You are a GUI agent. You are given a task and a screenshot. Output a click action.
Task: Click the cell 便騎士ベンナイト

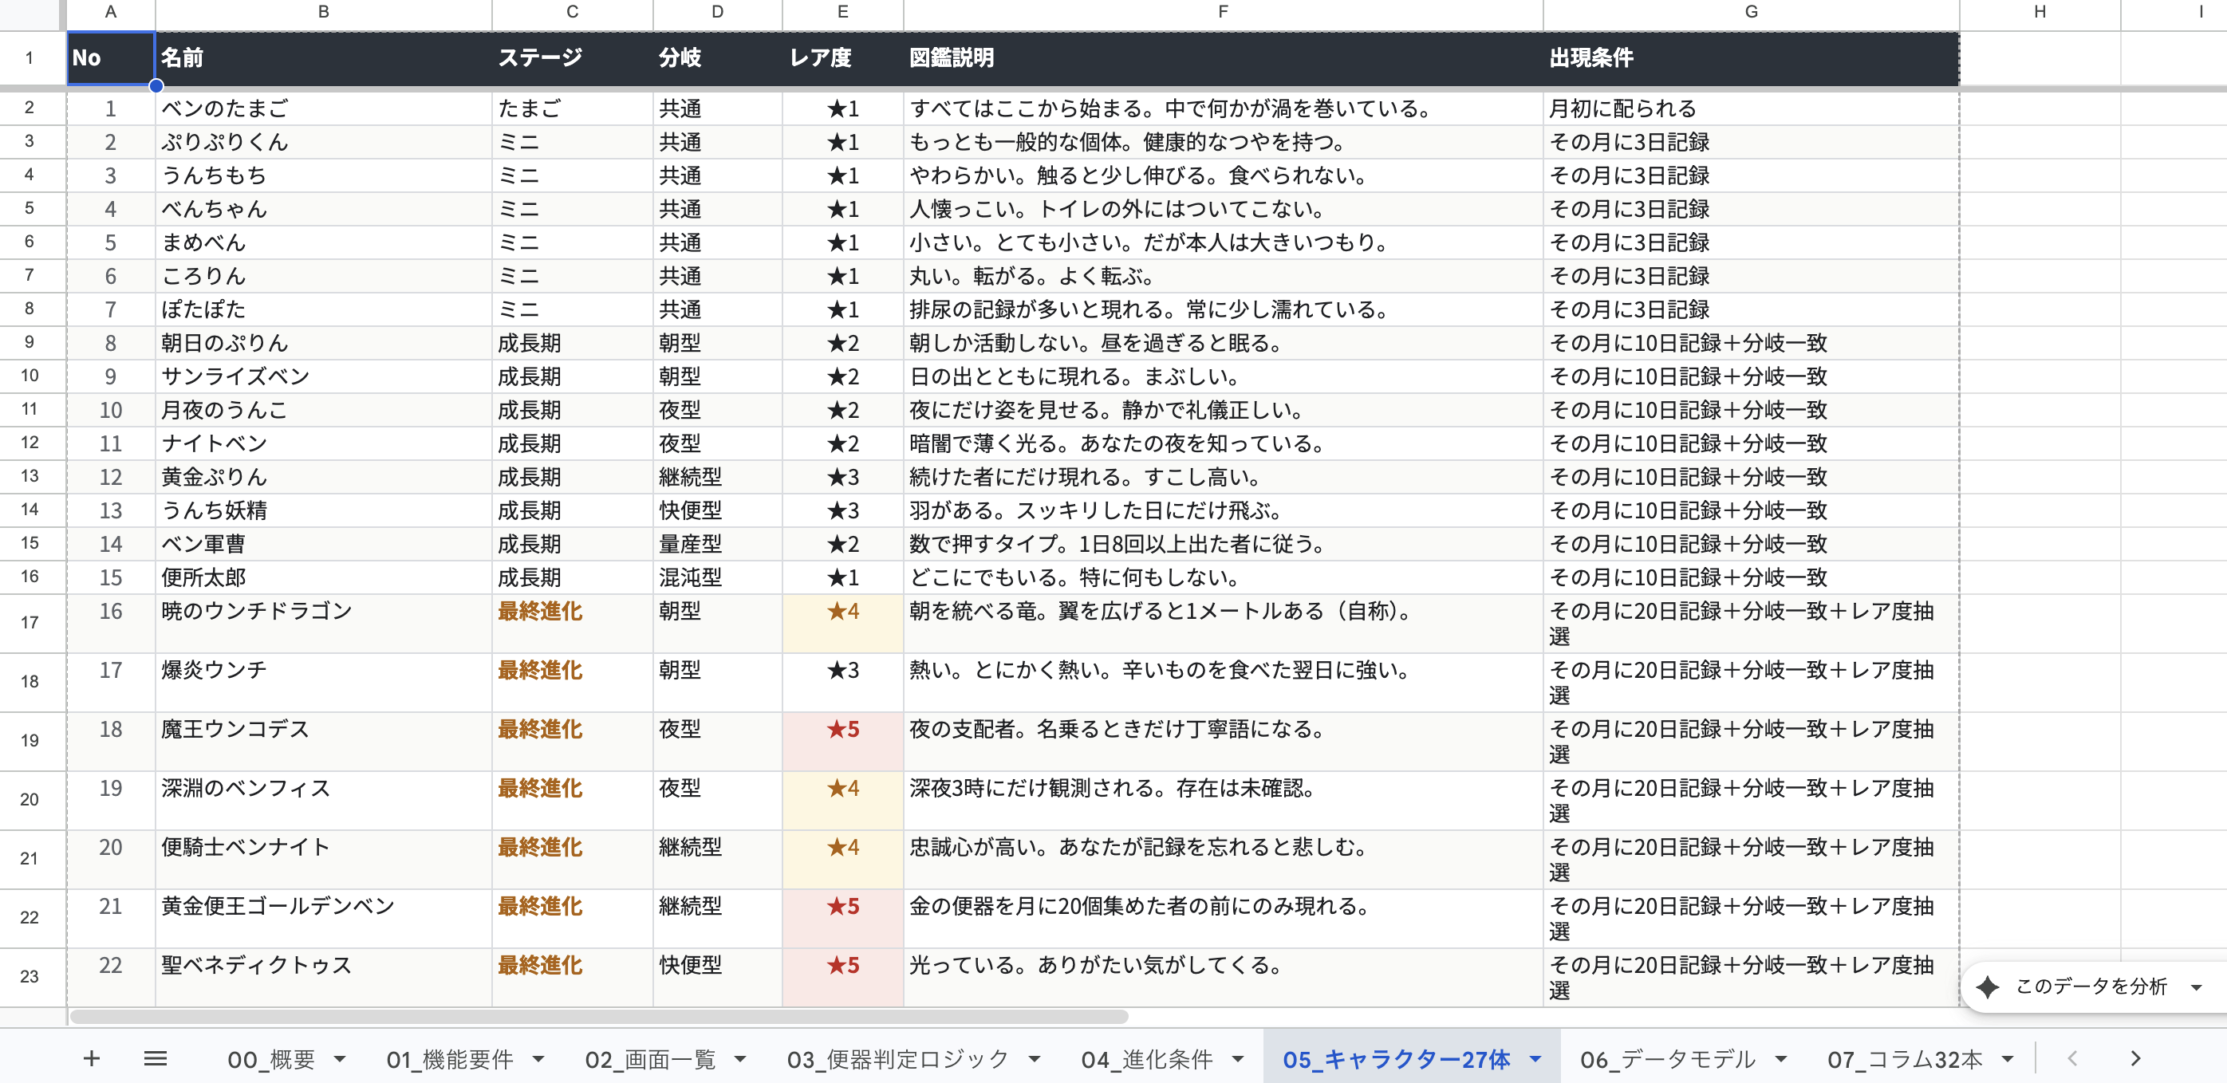click(x=323, y=859)
